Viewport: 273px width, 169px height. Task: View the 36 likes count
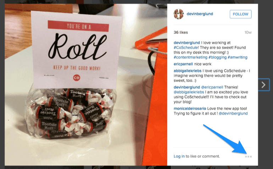pyautogui.click(x=181, y=32)
